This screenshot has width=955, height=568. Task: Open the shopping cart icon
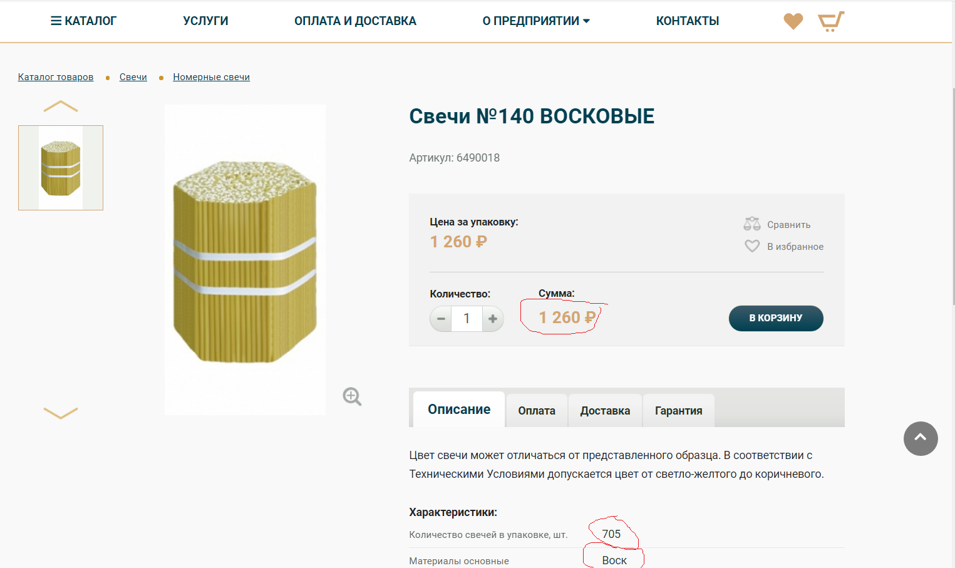[x=831, y=21]
